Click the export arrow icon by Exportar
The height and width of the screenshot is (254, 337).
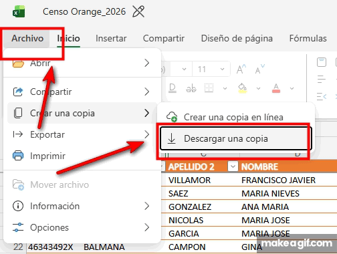[18, 134]
